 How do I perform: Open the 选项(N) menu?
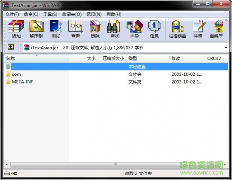94,14
